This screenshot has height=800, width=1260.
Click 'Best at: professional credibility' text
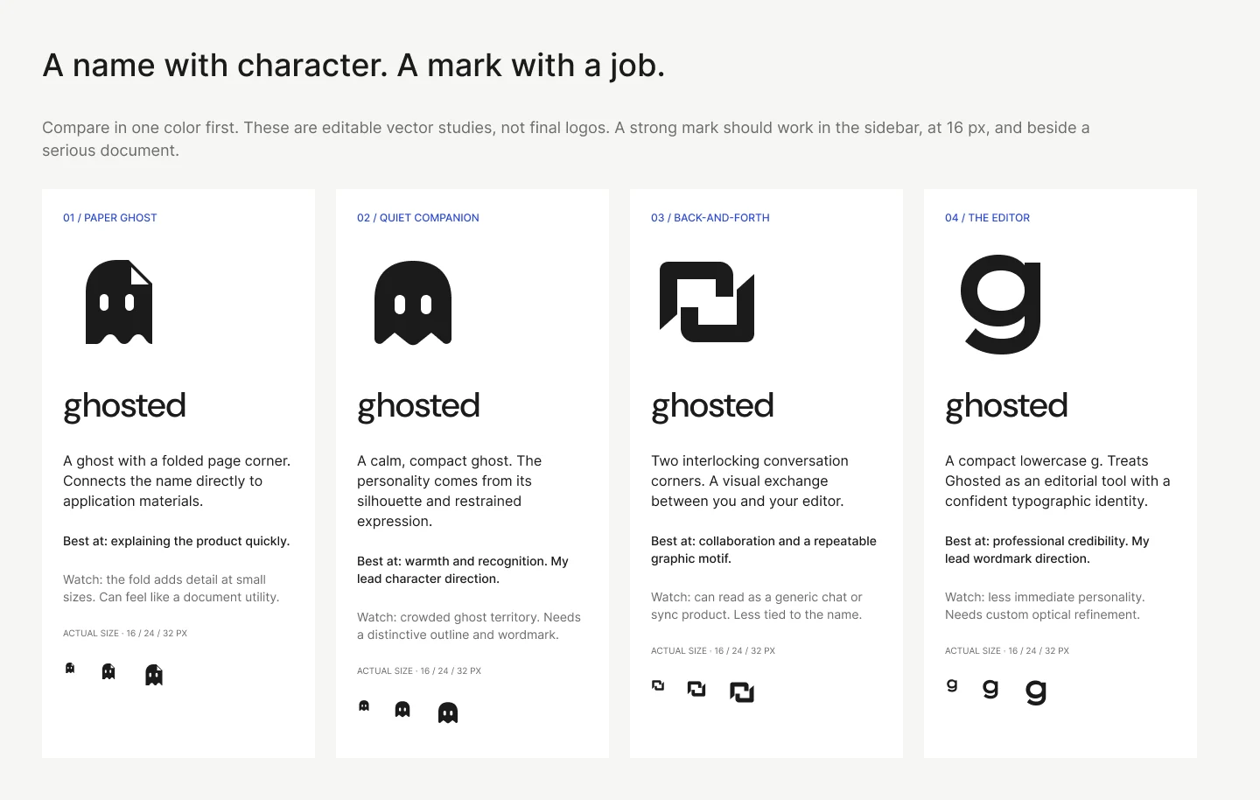pos(1047,550)
